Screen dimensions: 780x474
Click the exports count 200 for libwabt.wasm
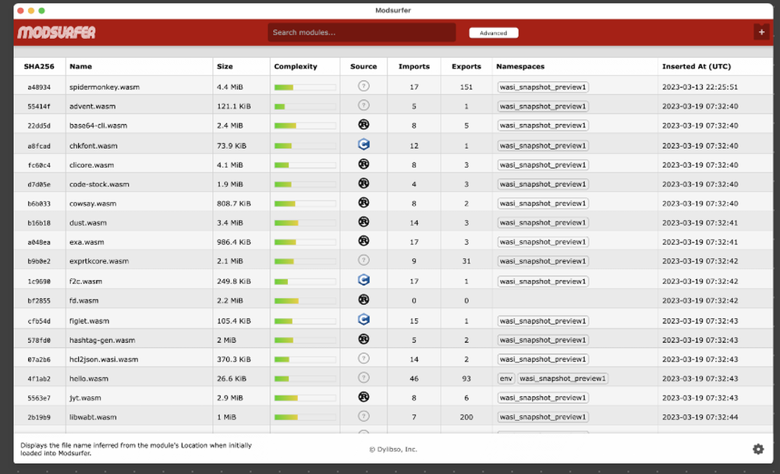click(x=466, y=417)
